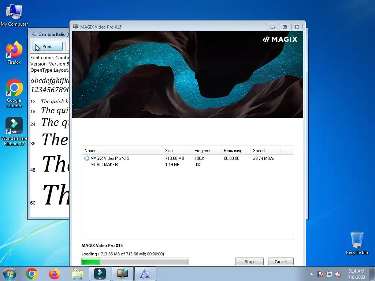Click Chrome icon in the taskbar
The width and height of the screenshot is (375, 281).
[32, 274]
